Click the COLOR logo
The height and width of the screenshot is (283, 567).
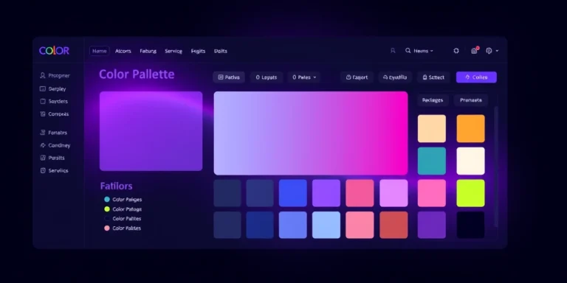[54, 51]
